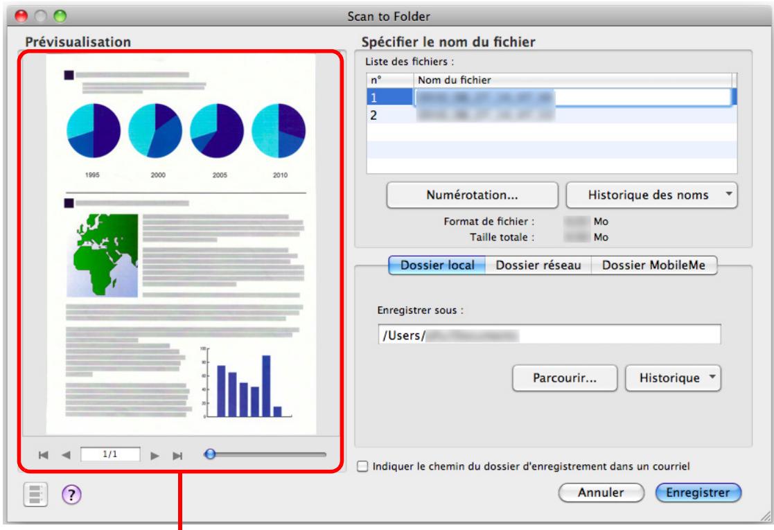Go to the next preview page
Viewport: 774px width, 530px height.
click(x=155, y=455)
